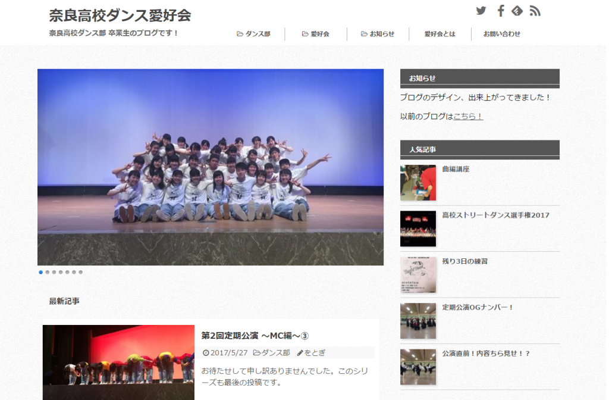Image resolution: width=609 pixels, height=400 pixels.
Task: Switch to the second slideshow dot
Action: coord(48,272)
